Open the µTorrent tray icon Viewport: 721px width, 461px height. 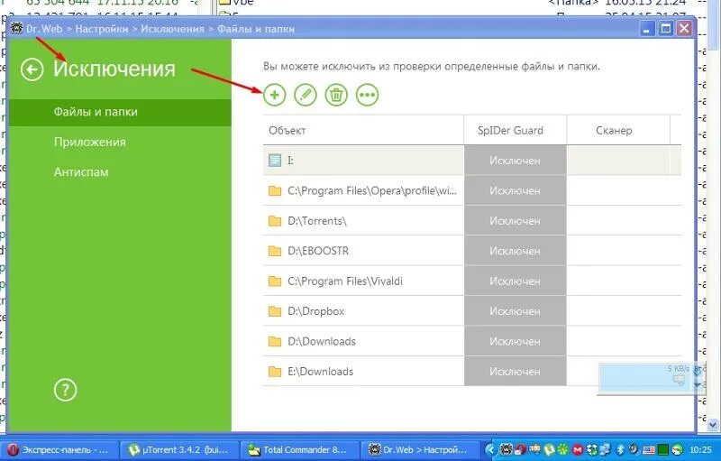coord(549,450)
